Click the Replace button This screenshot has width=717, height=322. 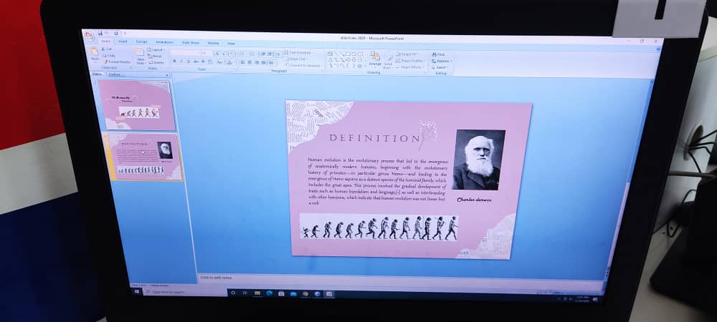pos(442,61)
